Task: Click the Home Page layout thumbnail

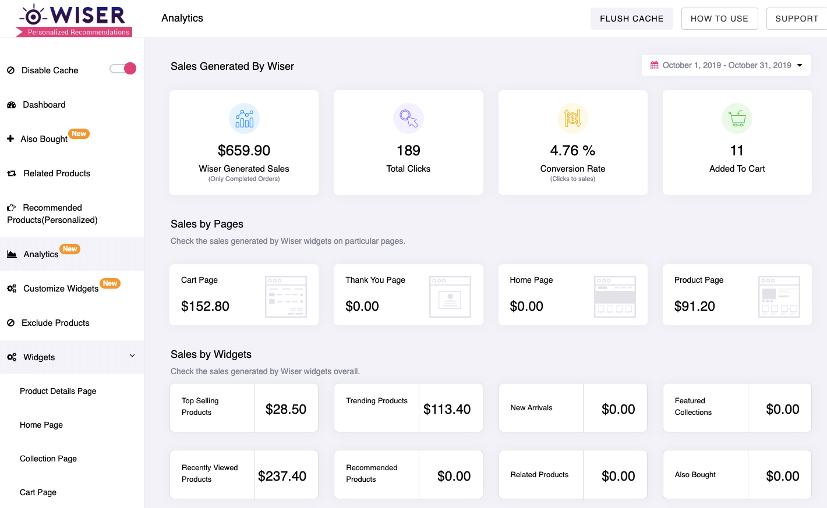Action: [x=615, y=297]
